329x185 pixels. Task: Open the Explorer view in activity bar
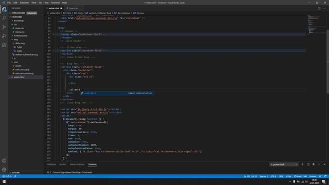(x=4, y=9)
